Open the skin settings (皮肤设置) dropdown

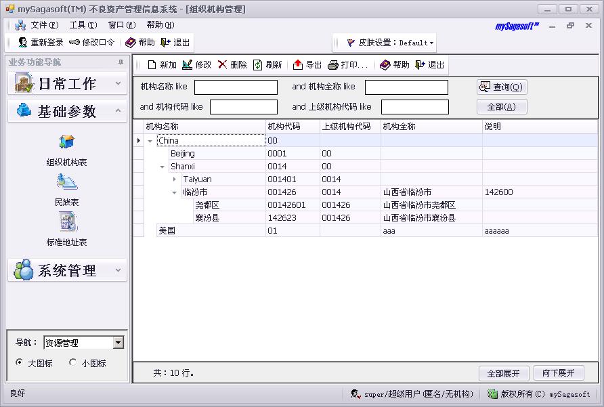point(431,43)
